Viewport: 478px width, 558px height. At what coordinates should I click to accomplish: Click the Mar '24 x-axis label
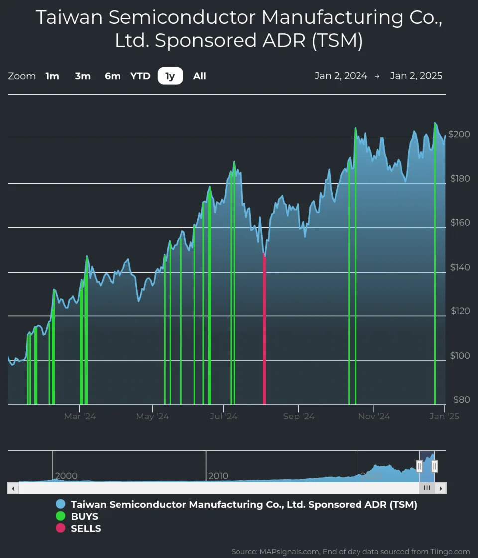(80, 417)
